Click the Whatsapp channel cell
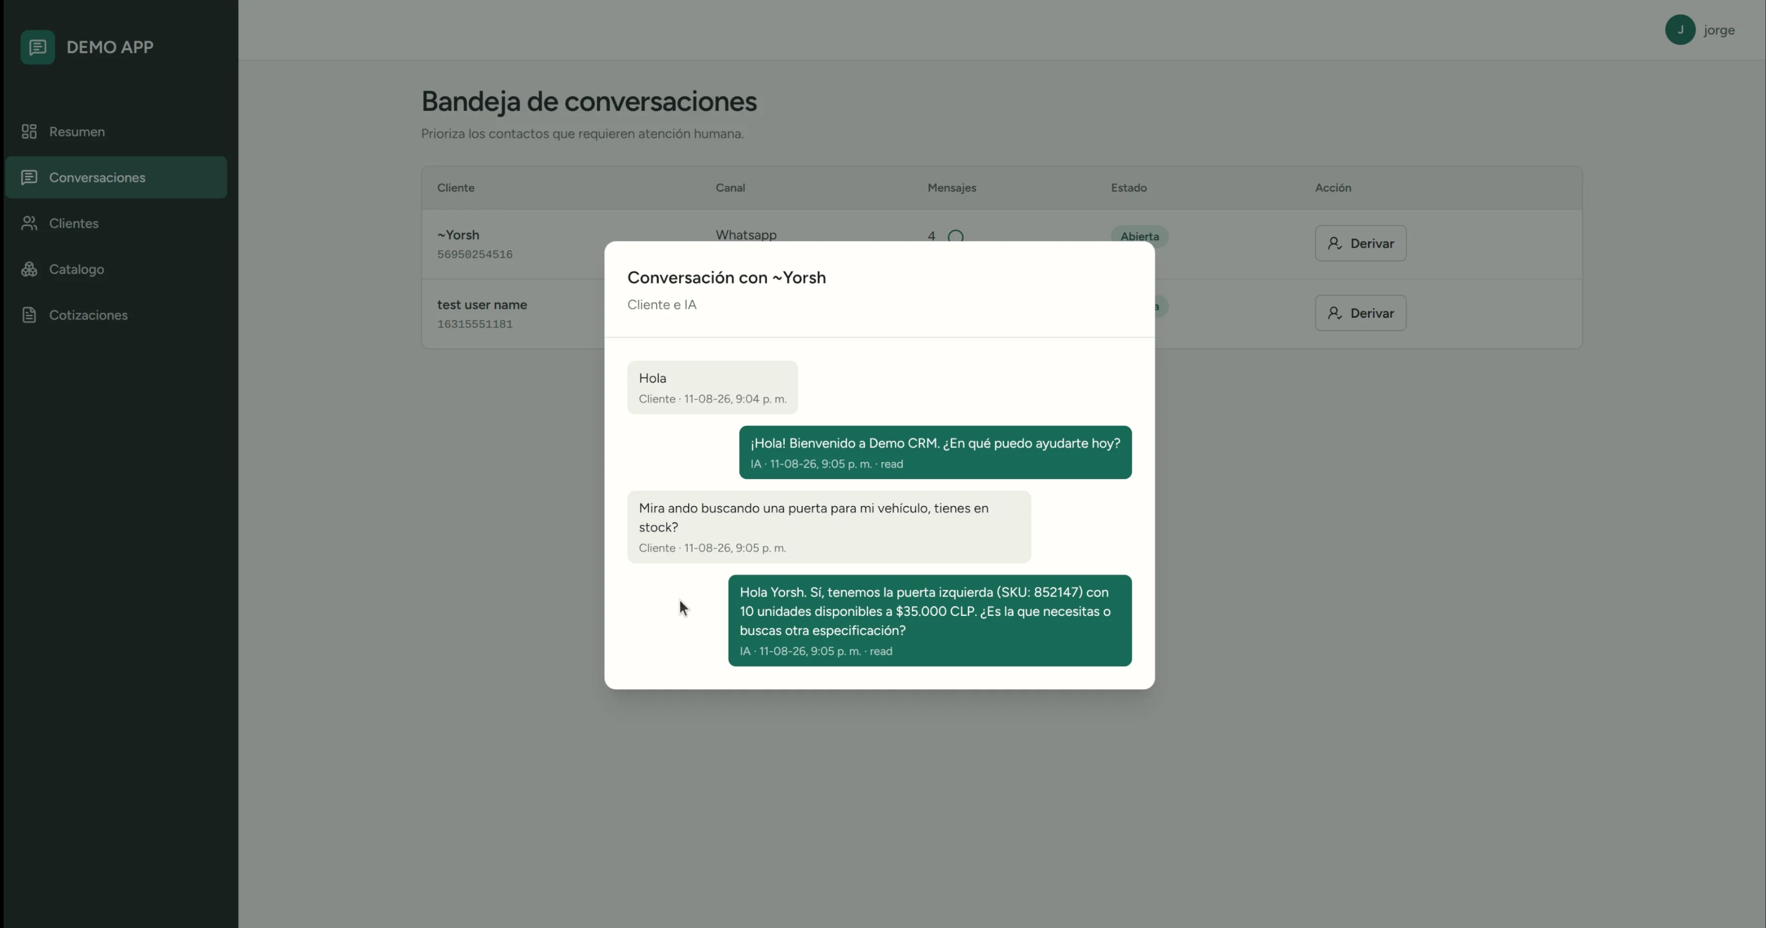The width and height of the screenshot is (1766, 928). tap(746, 235)
